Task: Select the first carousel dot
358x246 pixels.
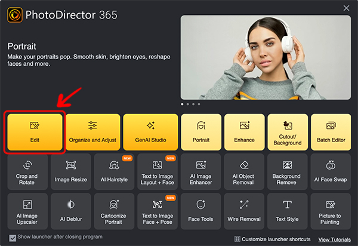Action: point(182,104)
